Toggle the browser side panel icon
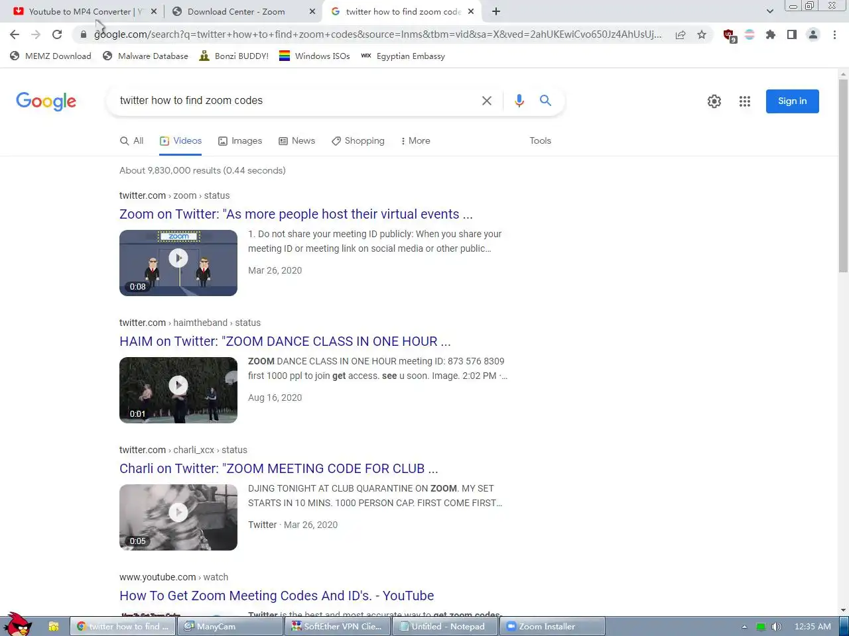 tap(792, 34)
